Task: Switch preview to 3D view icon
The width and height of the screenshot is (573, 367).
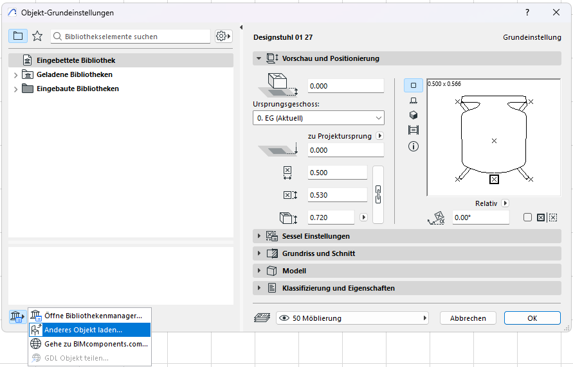Action: [x=413, y=115]
